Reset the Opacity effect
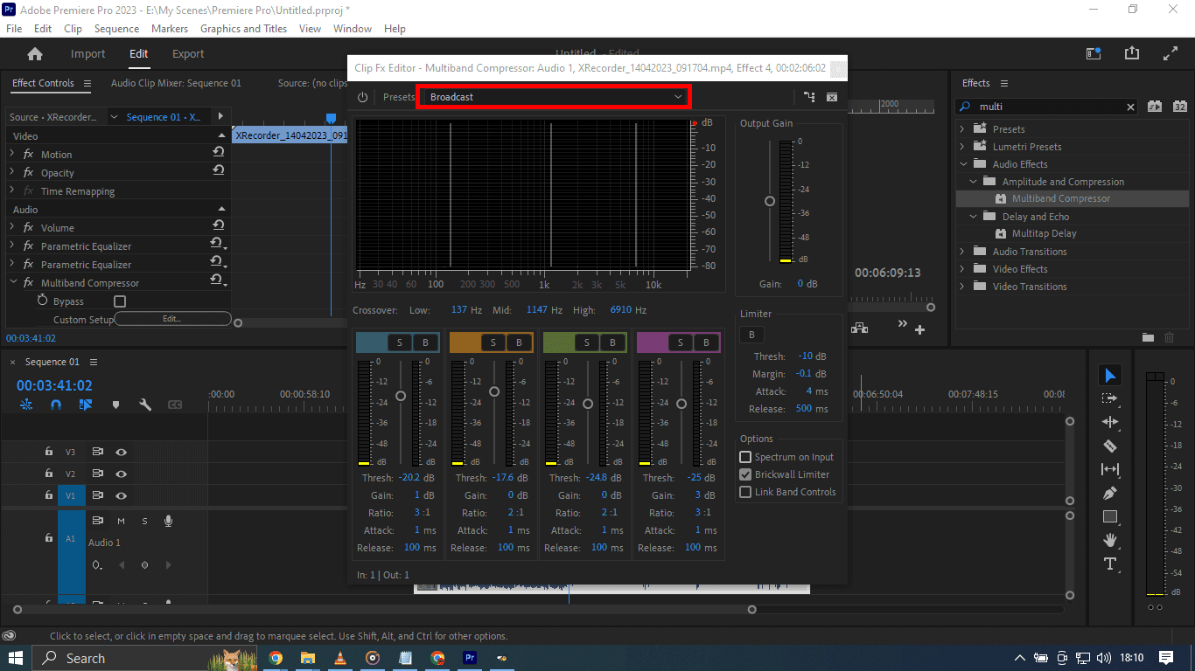The height and width of the screenshot is (671, 1195). [218, 170]
